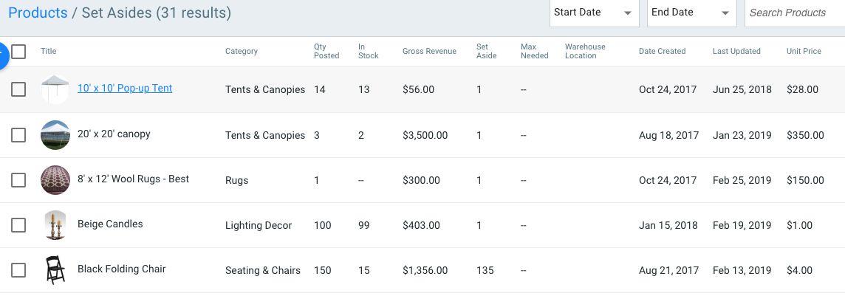Sort table by Unit Price header
Screen dimensions: 845x296
tap(804, 52)
